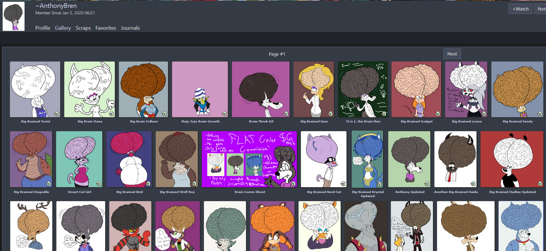Click the 'Page #1' label
The height and width of the screenshot is (251, 546).
[x=277, y=54]
